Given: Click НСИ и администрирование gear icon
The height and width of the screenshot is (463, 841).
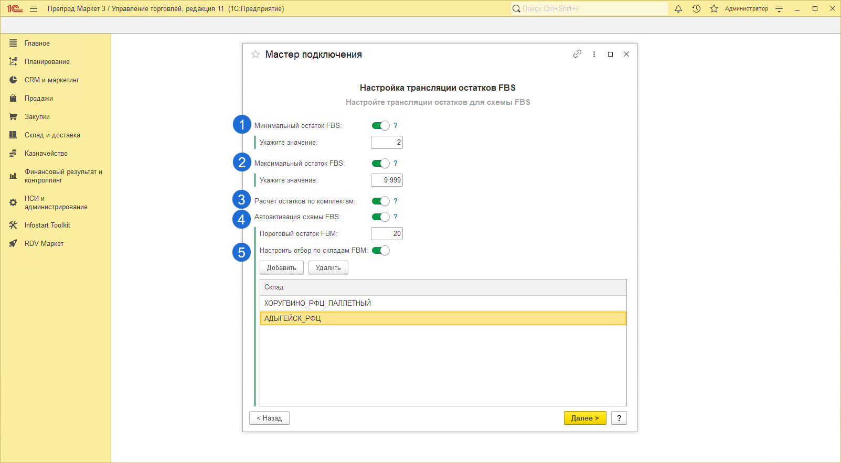Looking at the screenshot, I should coord(13,202).
